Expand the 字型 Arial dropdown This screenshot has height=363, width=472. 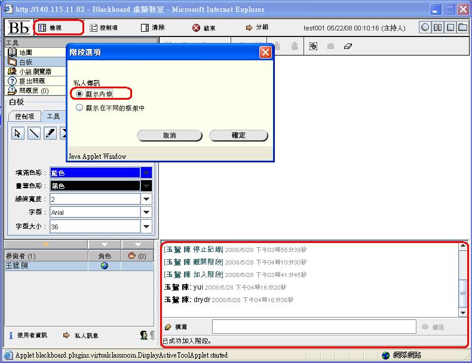tap(146, 213)
